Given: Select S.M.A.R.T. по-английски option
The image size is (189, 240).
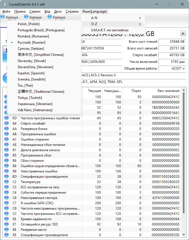Looking at the screenshot, I should click(113, 30).
